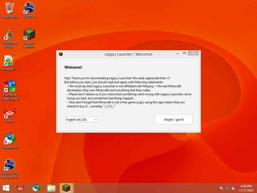Select the Legacy Launcher desktop shortcut
This screenshot has height=193, width=257.
click(29, 38)
